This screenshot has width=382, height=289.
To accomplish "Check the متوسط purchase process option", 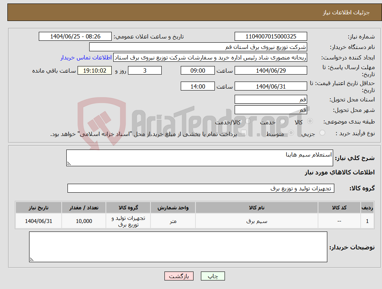I will (291, 133).
